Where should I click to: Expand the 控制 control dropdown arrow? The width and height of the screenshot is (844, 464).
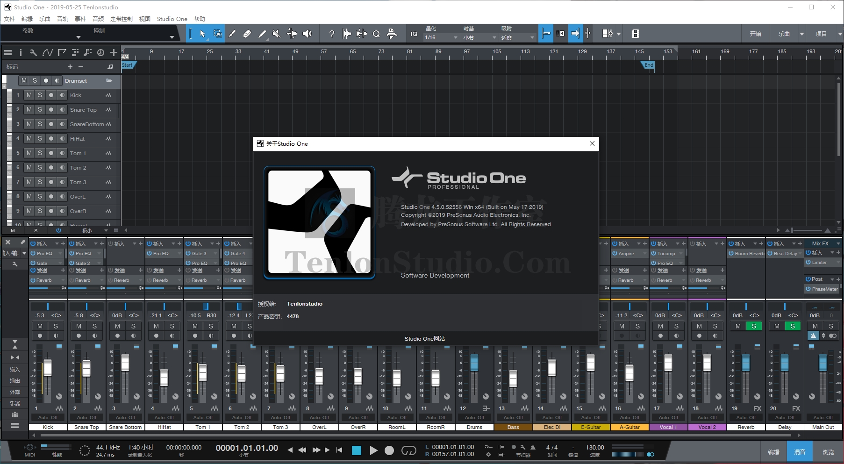tap(172, 37)
